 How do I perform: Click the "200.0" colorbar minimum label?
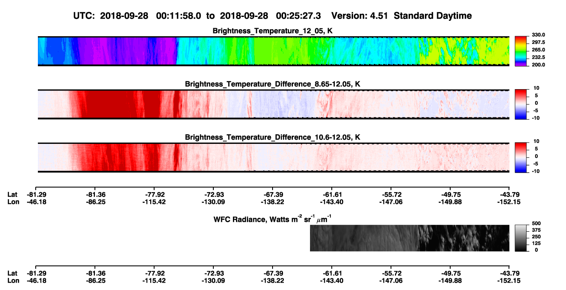pos(539,65)
